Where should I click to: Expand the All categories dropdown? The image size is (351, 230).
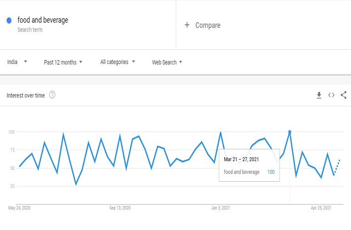tap(117, 62)
